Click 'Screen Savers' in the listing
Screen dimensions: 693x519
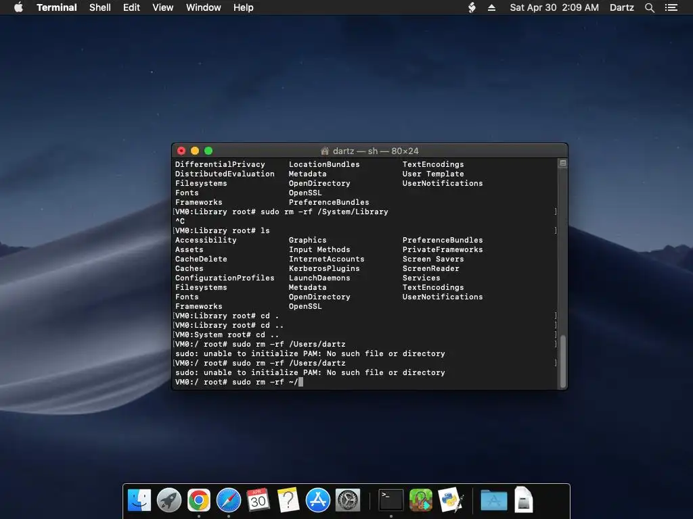tap(433, 259)
